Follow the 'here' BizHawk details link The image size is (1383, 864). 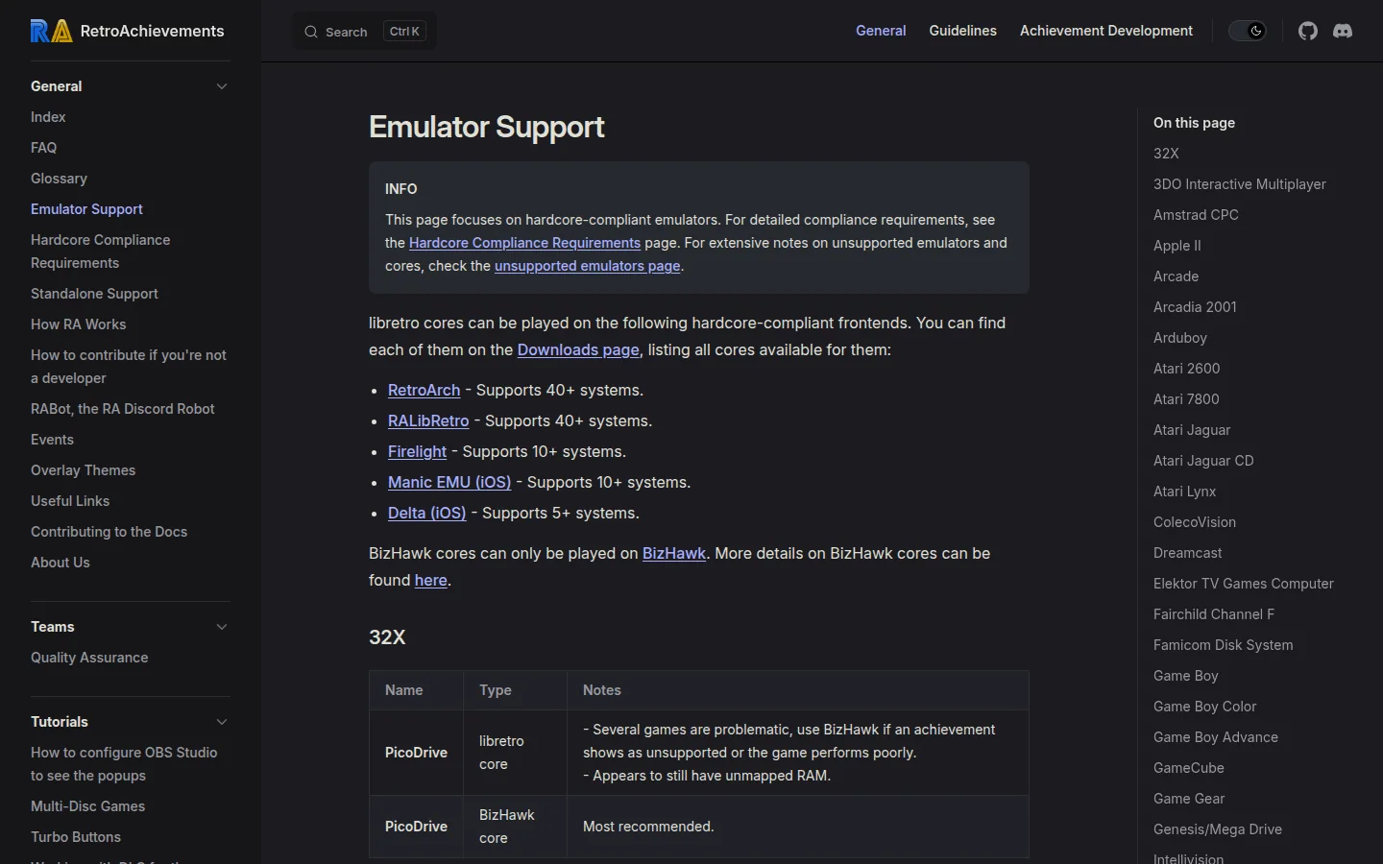431,580
